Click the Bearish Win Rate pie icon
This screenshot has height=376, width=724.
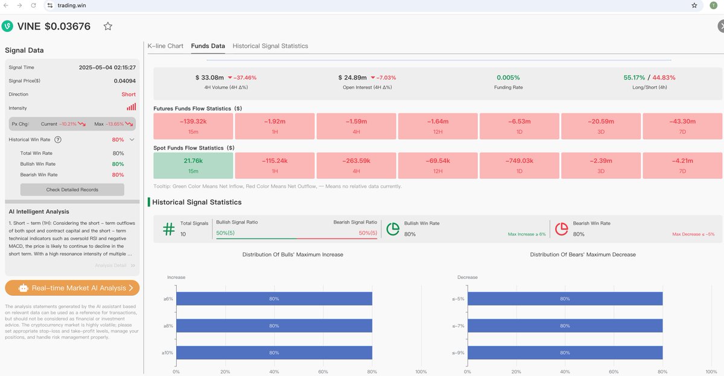click(x=562, y=229)
